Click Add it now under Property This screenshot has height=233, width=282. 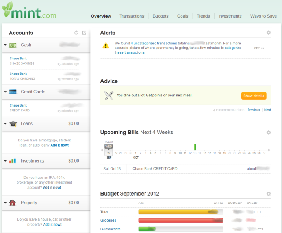coord(52,225)
